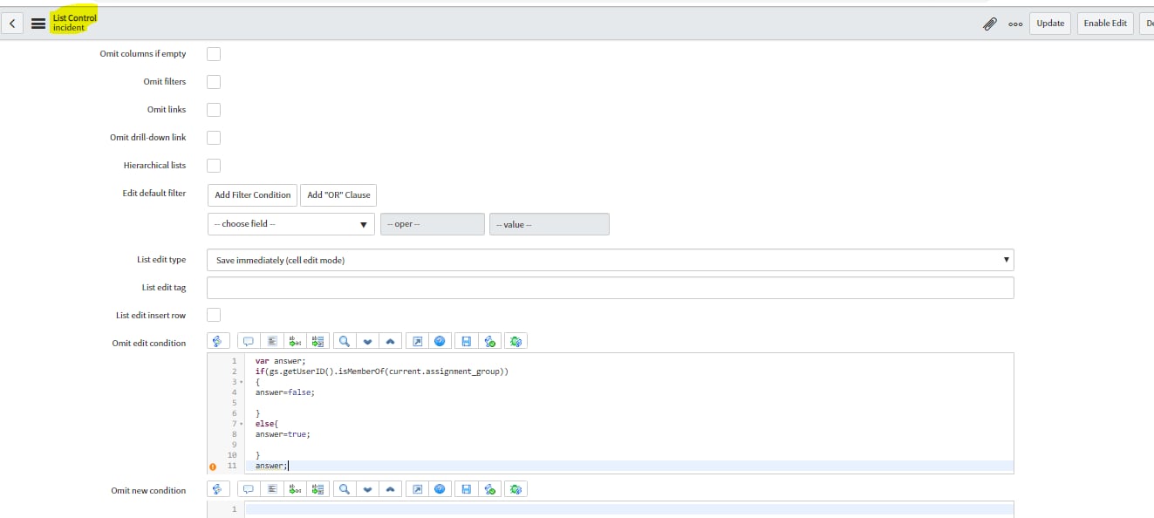Open the more options ellipsis in header

[x=1015, y=24]
